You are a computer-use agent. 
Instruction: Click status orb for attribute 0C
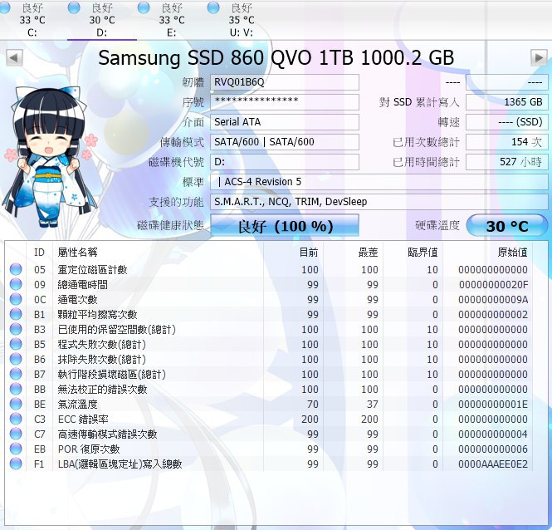tap(16, 299)
